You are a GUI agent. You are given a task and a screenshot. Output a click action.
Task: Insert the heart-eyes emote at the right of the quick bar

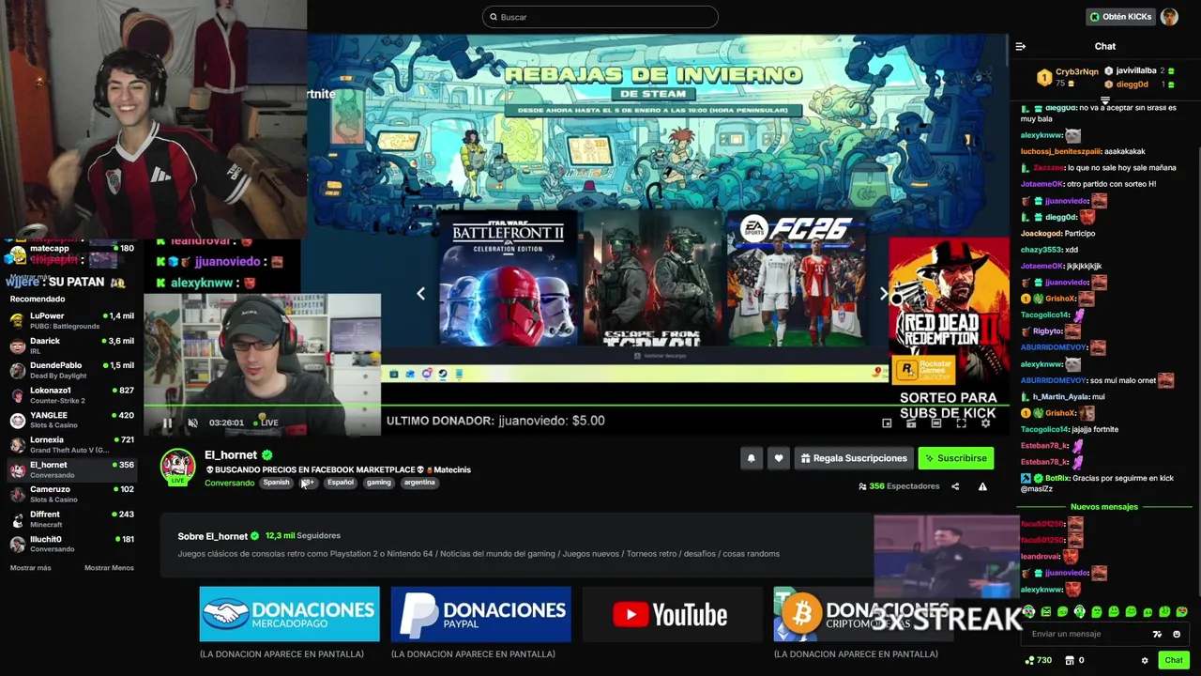point(1181,612)
